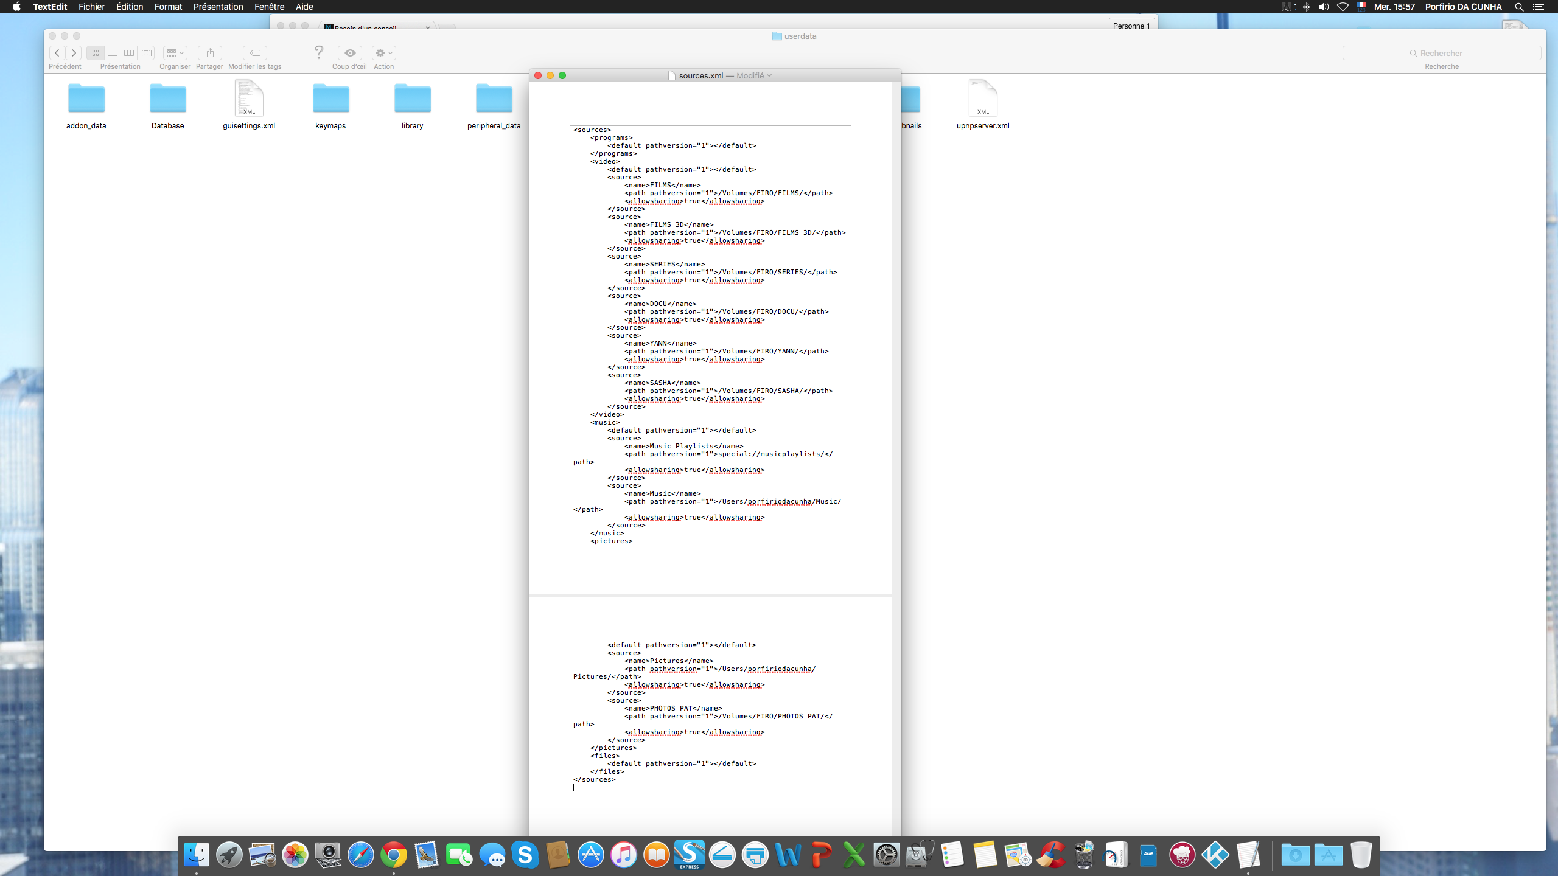Open Kodi from the dock
This screenshot has width=1558, height=876.
pyautogui.click(x=1215, y=855)
